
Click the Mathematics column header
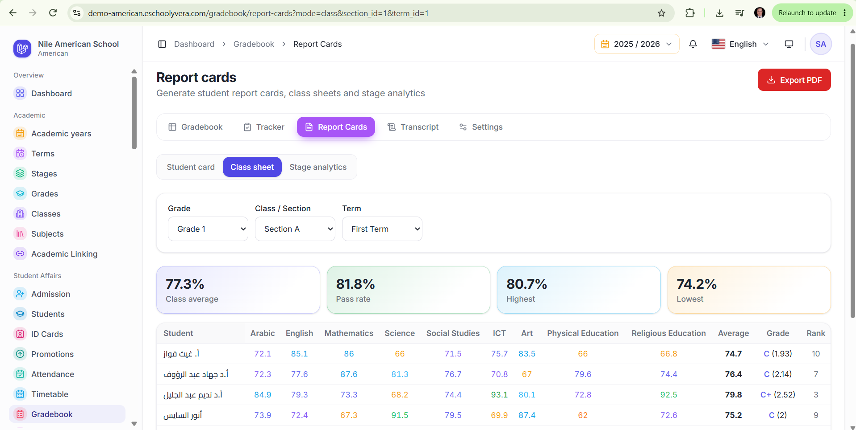point(349,333)
